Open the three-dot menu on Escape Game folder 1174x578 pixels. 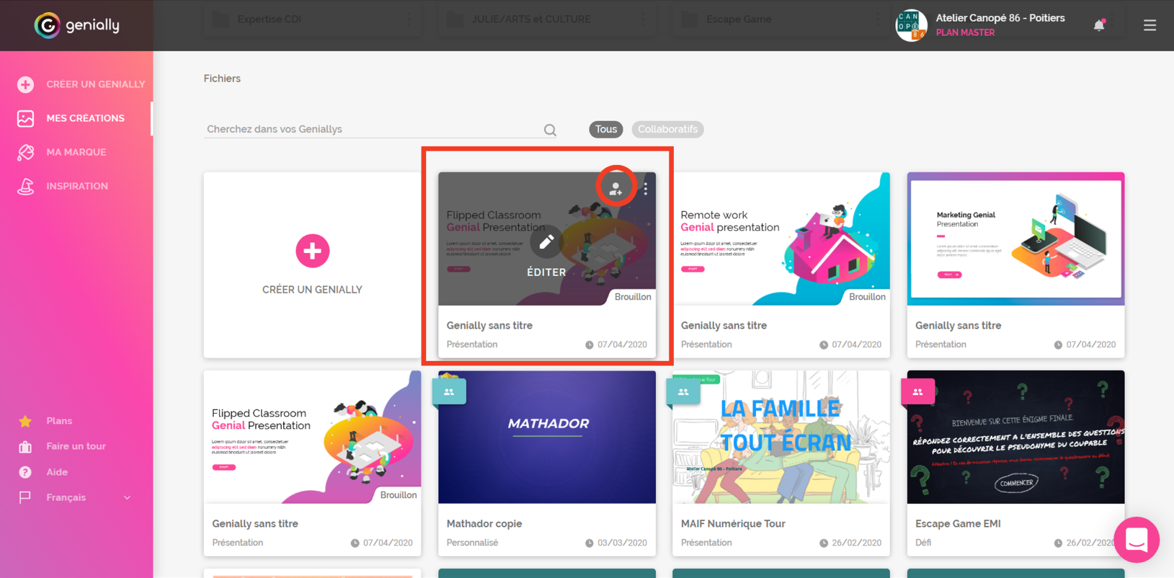click(877, 18)
